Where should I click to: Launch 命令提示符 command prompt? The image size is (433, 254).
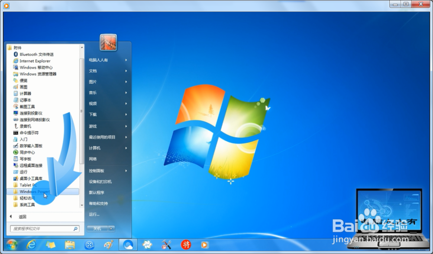click(26, 133)
